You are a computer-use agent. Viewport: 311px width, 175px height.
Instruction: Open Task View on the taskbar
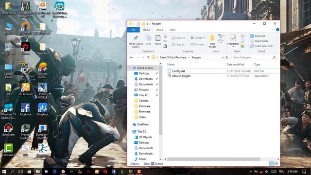pyautogui.click(x=20, y=172)
